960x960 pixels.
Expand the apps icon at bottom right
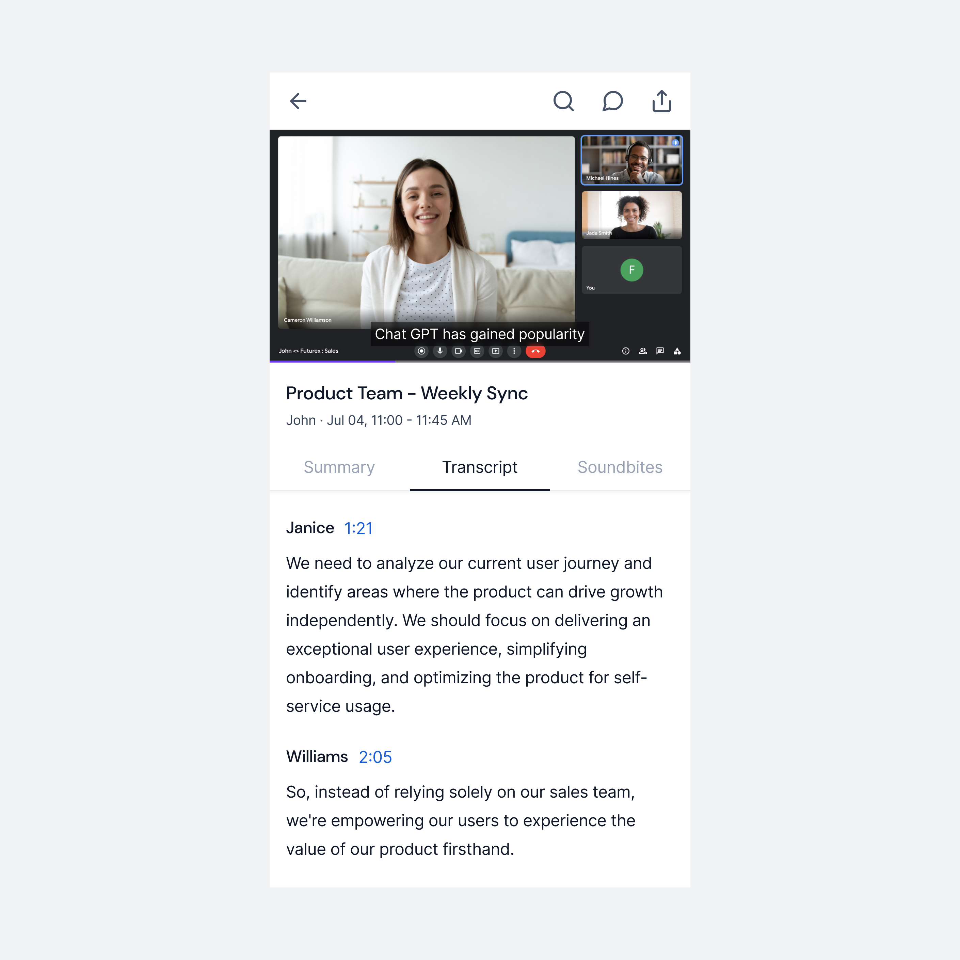pyautogui.click(x=677, y=351)
